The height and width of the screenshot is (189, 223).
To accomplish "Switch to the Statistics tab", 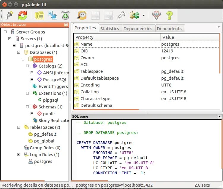I will [x=110, y=29].
